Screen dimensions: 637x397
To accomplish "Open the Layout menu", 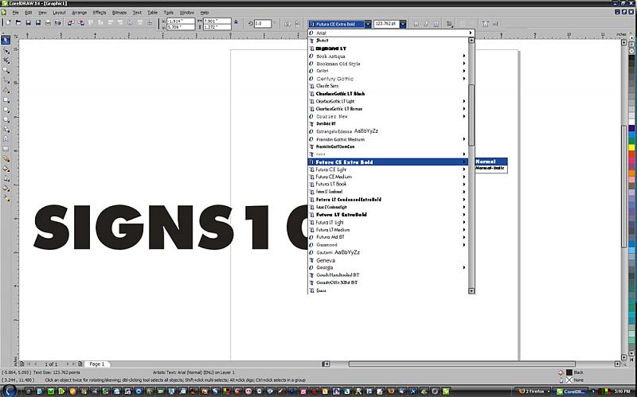I will coord(59,13).
